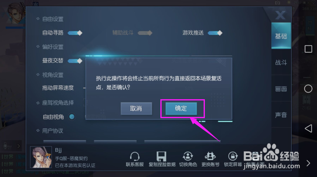Expand the right edge chevron arrow
The image size is (317, 177).
tap(308, 163)
